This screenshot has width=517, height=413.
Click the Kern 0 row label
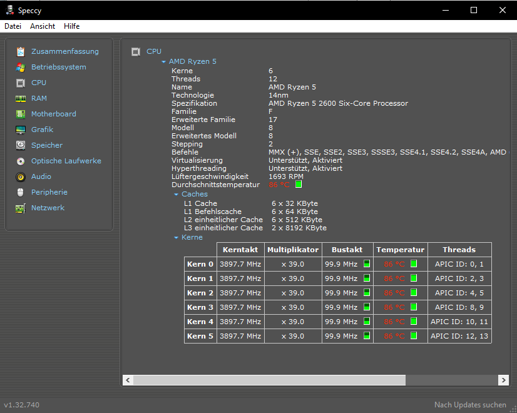pos(200,264)
